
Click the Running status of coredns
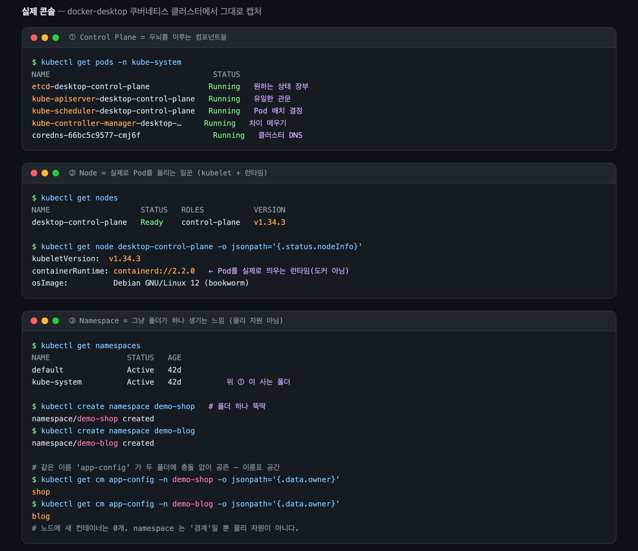tap(229, 135)
